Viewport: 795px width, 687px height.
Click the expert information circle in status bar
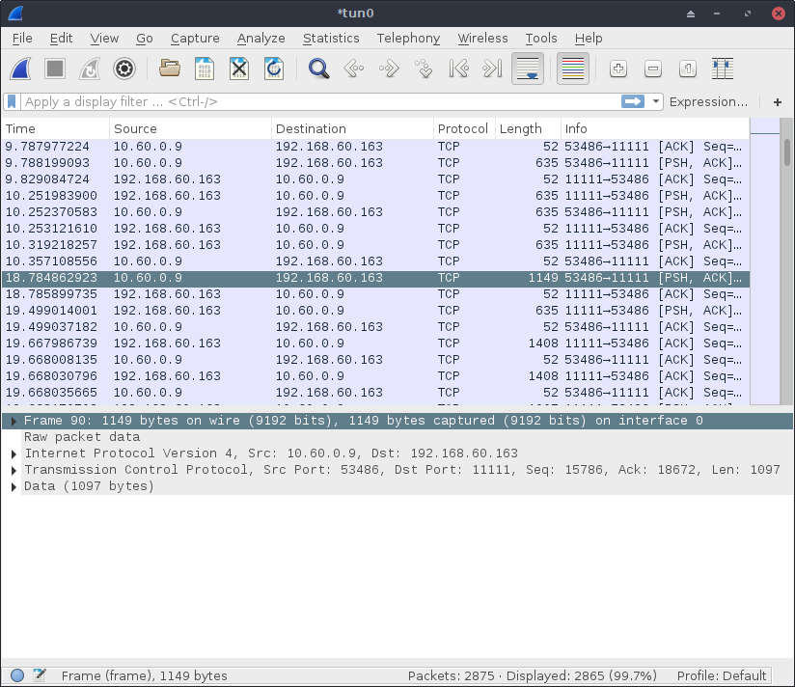pyautogui.click(x=17, y=675)
